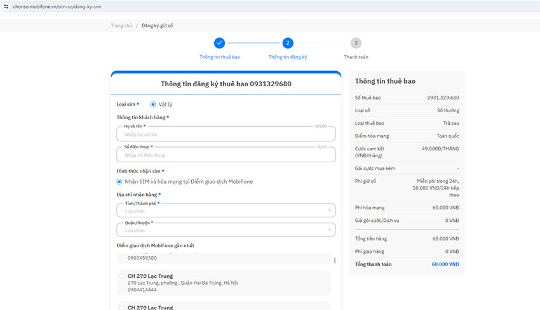Select the Vật lý sim type radio
Image resolution: width=540 pixels, height=310 pixels.
pos(153,104)
